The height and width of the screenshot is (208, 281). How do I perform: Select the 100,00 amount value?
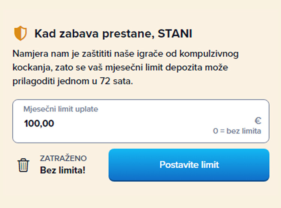39,123
